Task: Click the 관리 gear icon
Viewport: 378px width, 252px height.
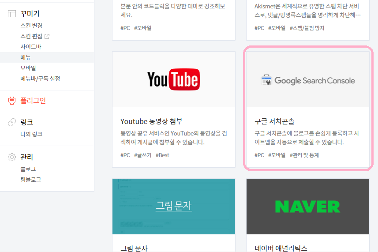Action: (x=12, y=157)
